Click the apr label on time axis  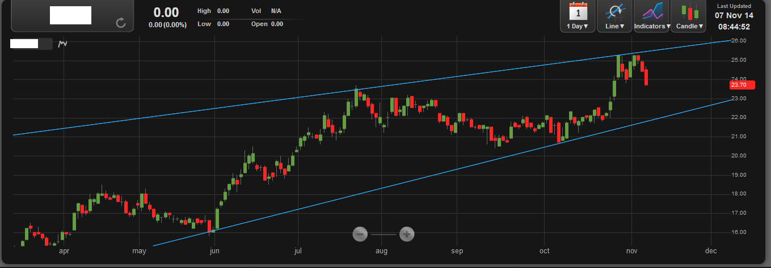64,250
